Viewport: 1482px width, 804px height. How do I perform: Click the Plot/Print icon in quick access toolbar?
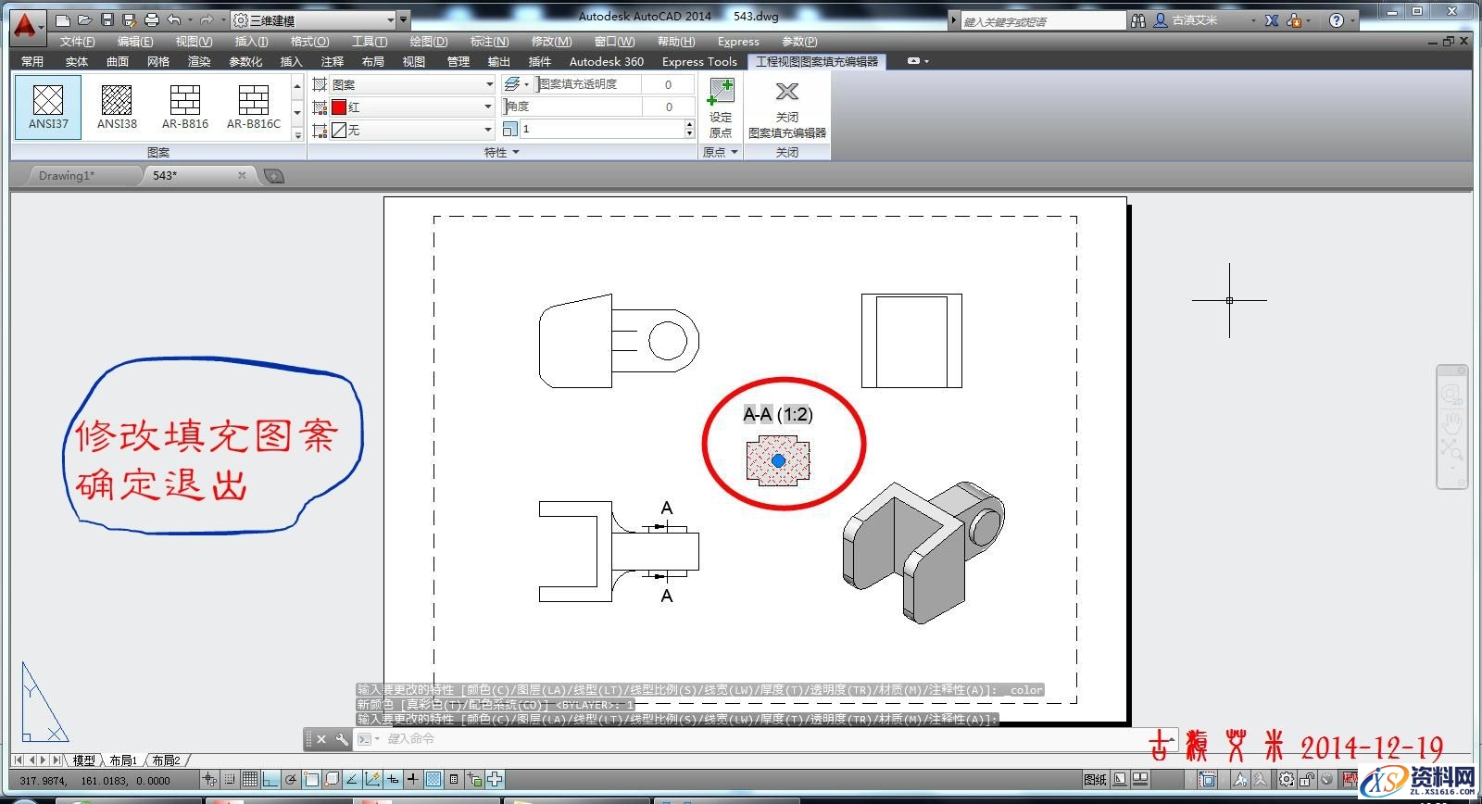[x=152, y=19]
